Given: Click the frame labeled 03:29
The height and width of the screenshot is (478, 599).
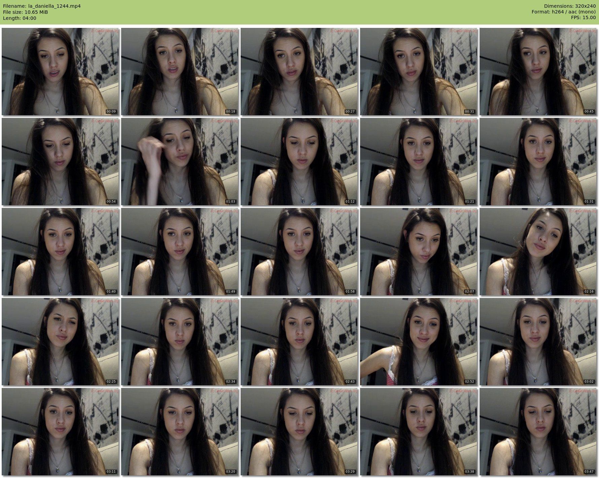Looking at the screenshot, I should point(299,432).
